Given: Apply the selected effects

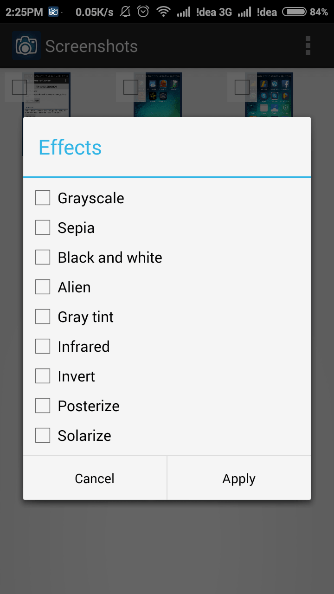Looking at the screenshot, I should [x=239, y=478].
